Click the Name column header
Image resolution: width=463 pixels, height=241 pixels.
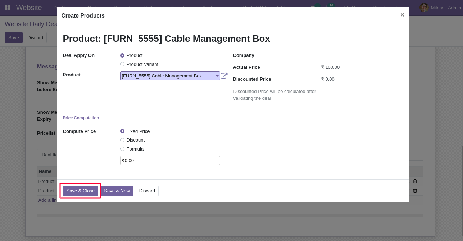coord(45,171)
